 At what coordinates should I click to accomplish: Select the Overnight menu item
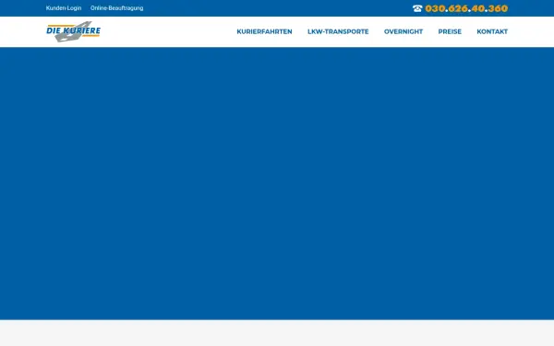(x=403, y=31)
